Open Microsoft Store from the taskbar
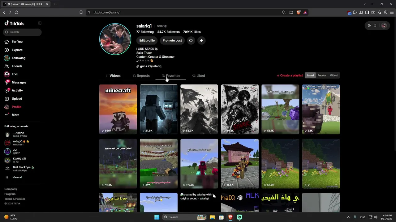The image size is (396, 222). point(221,217)
